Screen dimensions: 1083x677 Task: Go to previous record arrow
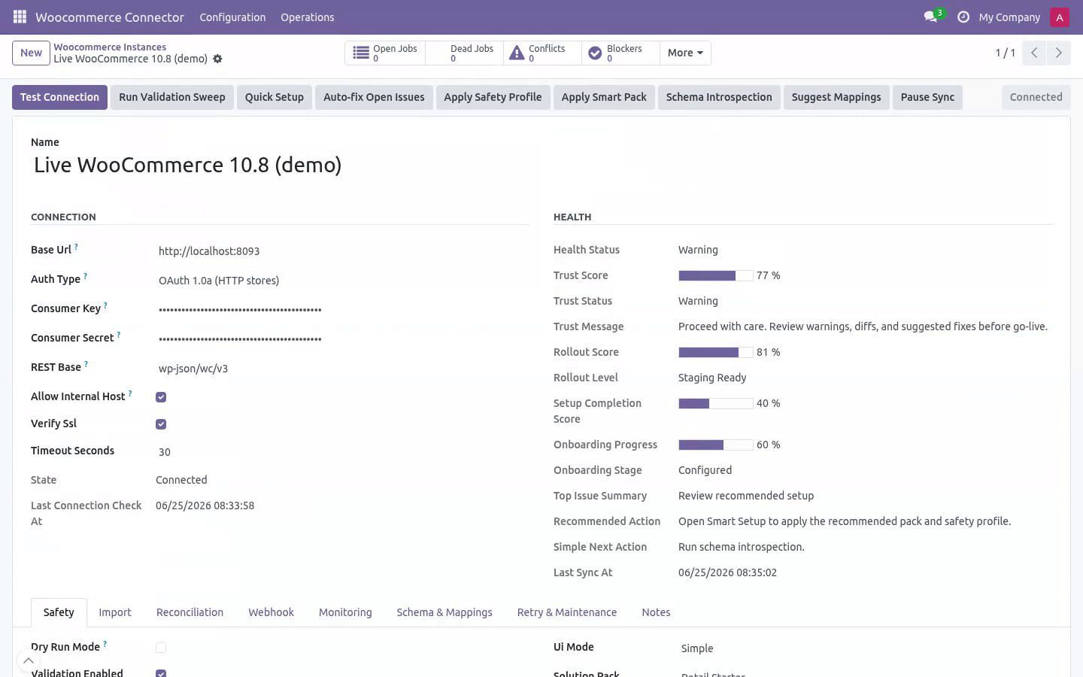(1034, 53)
